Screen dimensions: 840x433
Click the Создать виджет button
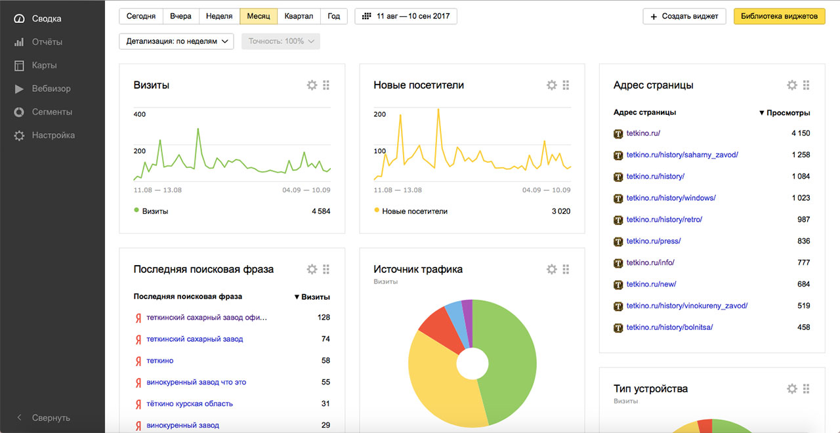click(x=684, y=16)
